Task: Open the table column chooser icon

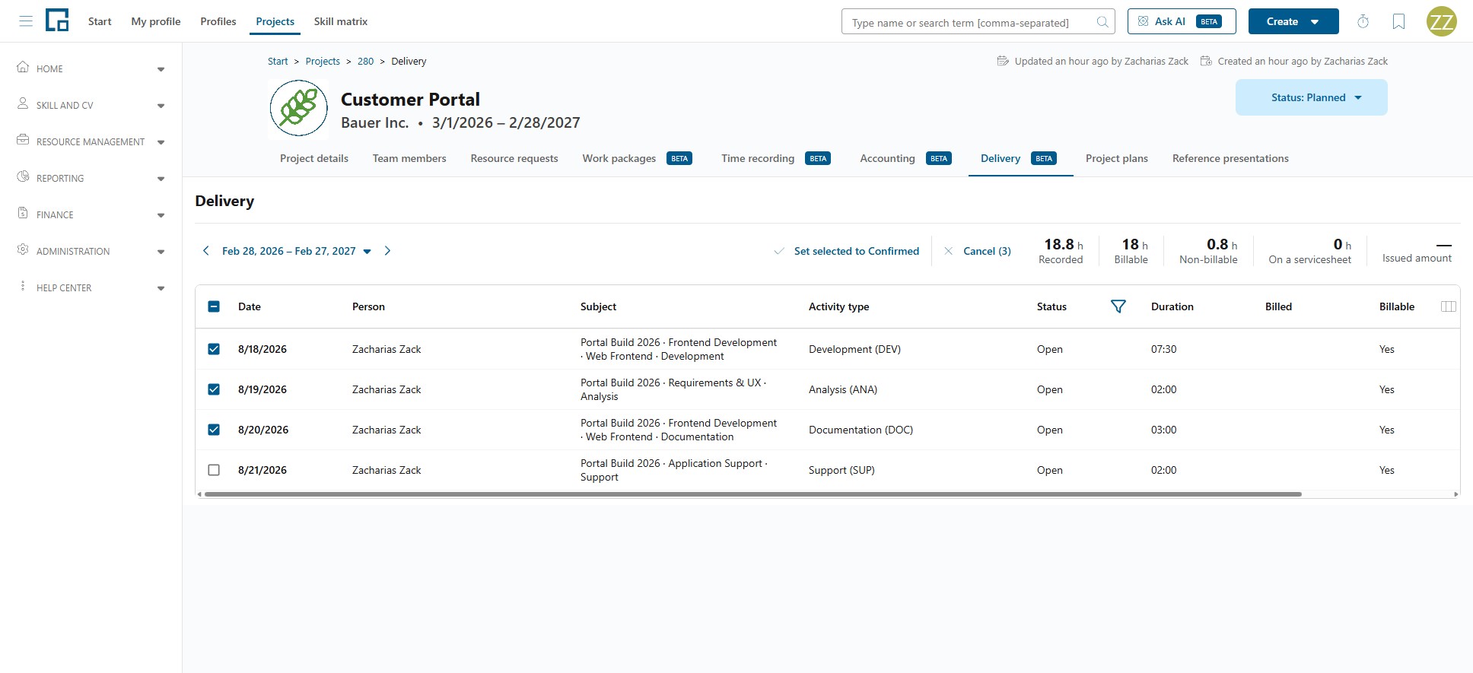Action: tap(1448, 306)
